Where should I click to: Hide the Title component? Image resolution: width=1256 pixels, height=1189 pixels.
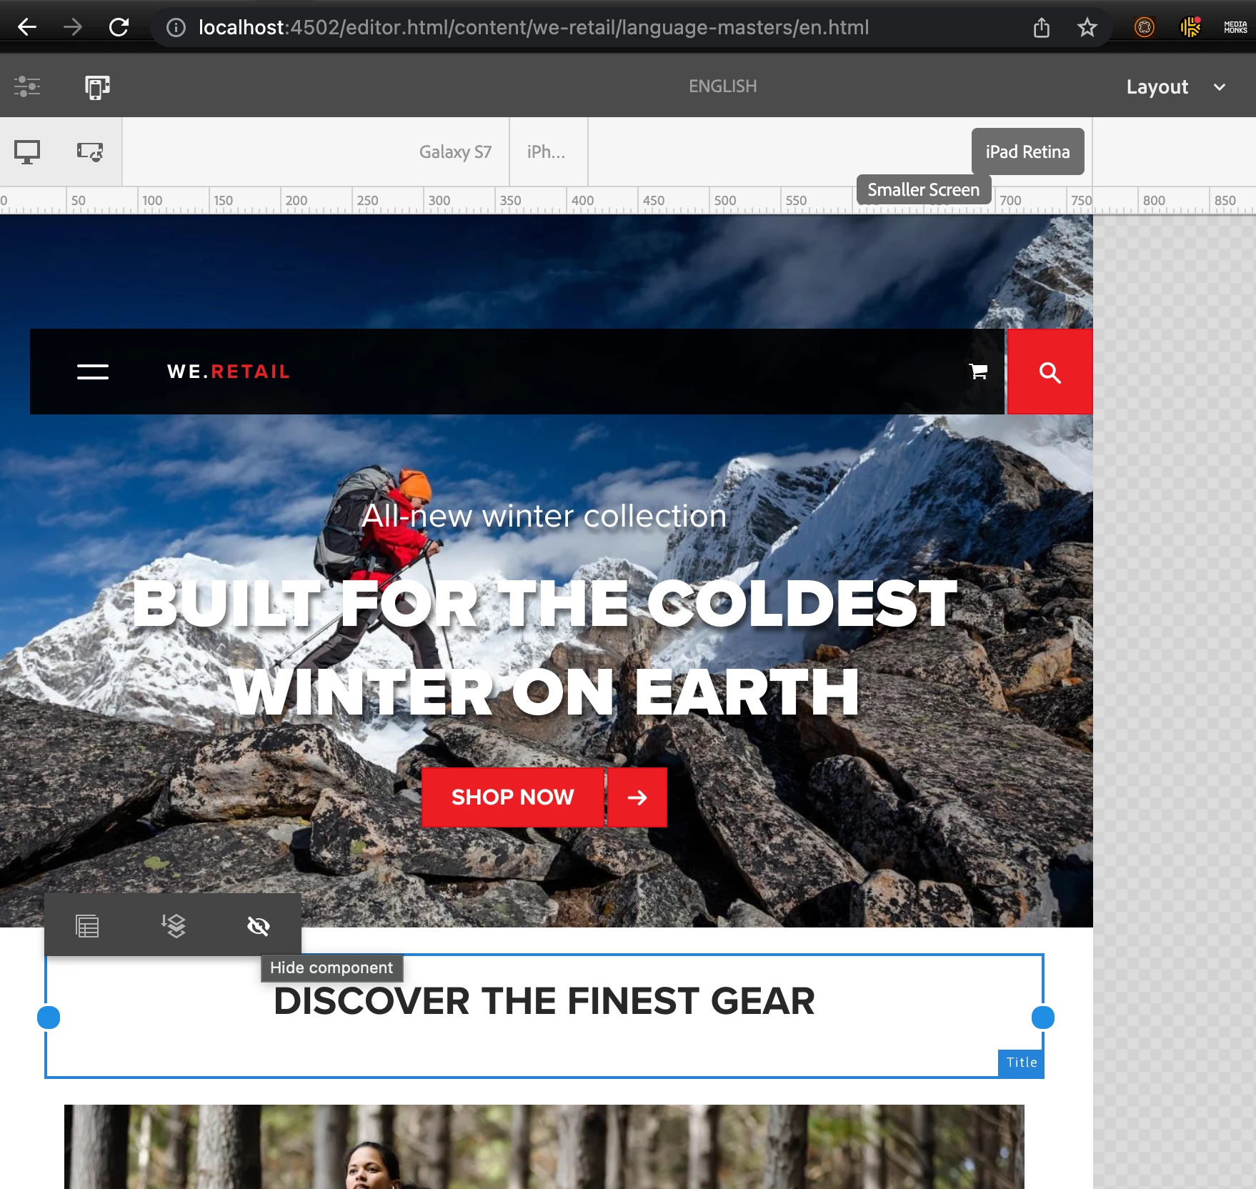click(259, 926)
